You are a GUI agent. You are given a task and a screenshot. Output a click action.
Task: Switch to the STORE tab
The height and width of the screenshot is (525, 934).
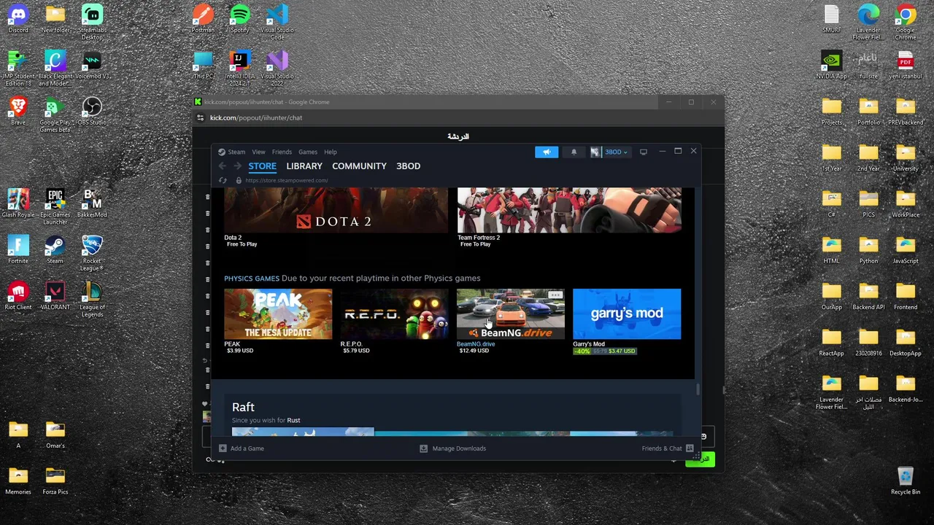tap(262, 166)
